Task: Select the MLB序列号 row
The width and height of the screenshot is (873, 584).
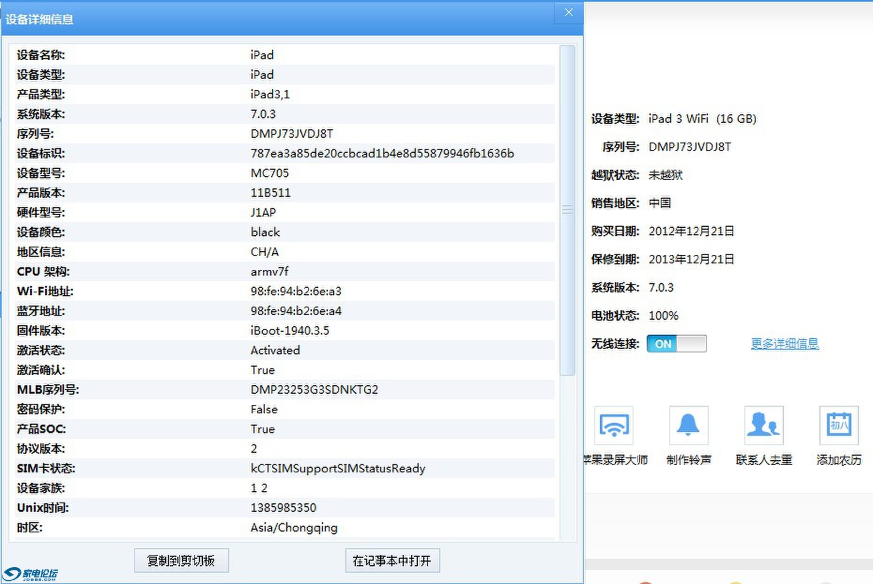Action: pos(282,390)
